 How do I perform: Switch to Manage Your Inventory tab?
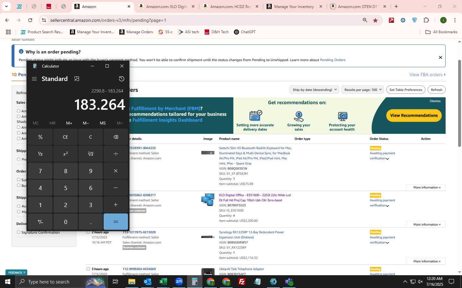click(x=295, y=6)
